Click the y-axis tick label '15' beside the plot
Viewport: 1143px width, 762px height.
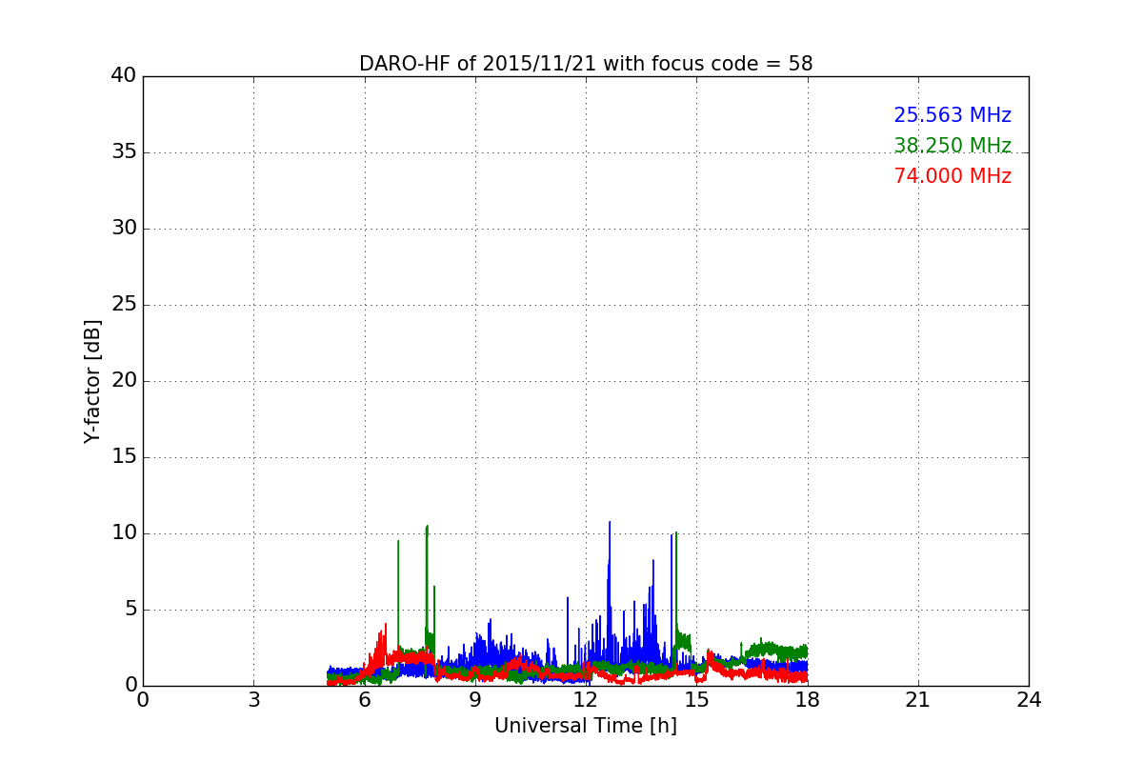pyautogui.click(x=124, y=457)
